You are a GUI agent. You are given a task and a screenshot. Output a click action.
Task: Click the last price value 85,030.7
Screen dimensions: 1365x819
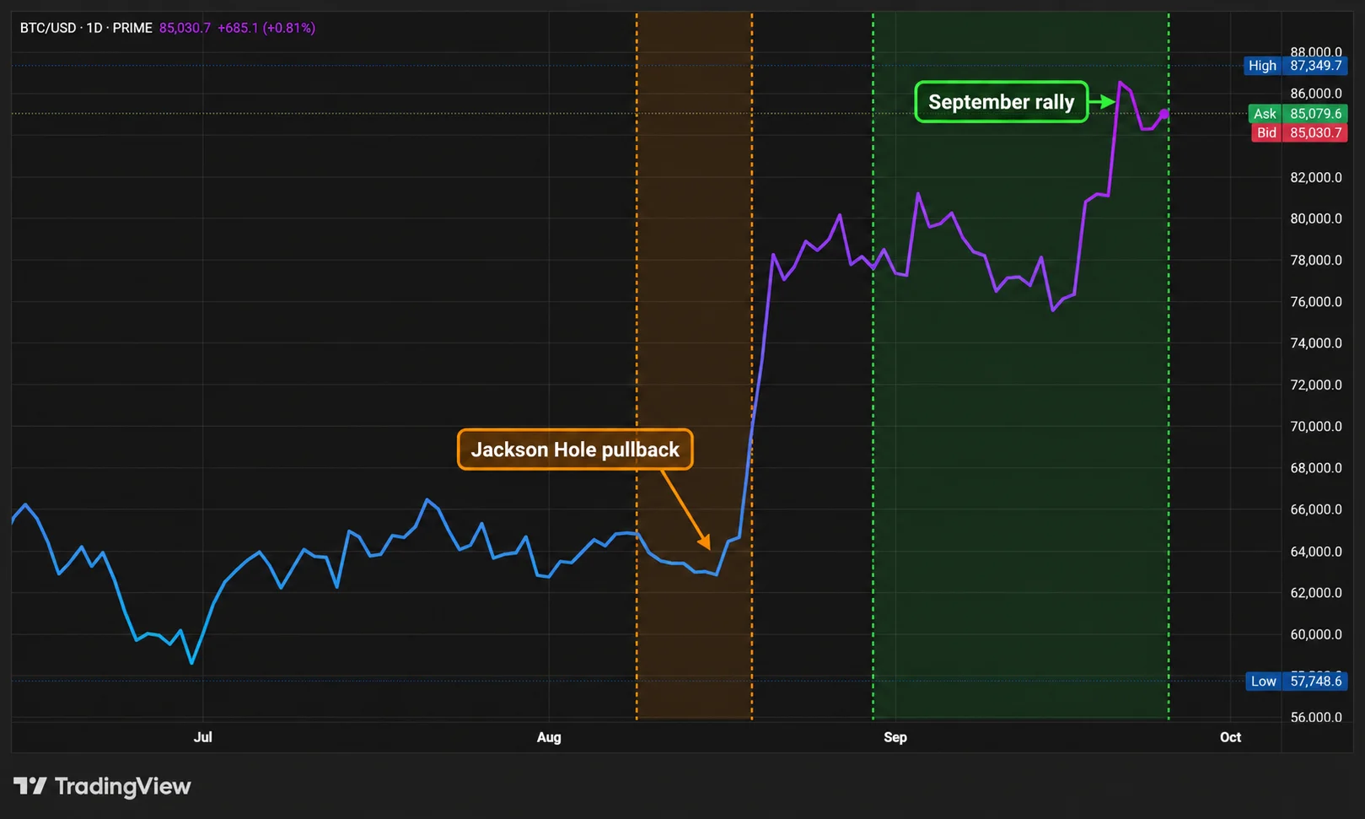(185, 28)
